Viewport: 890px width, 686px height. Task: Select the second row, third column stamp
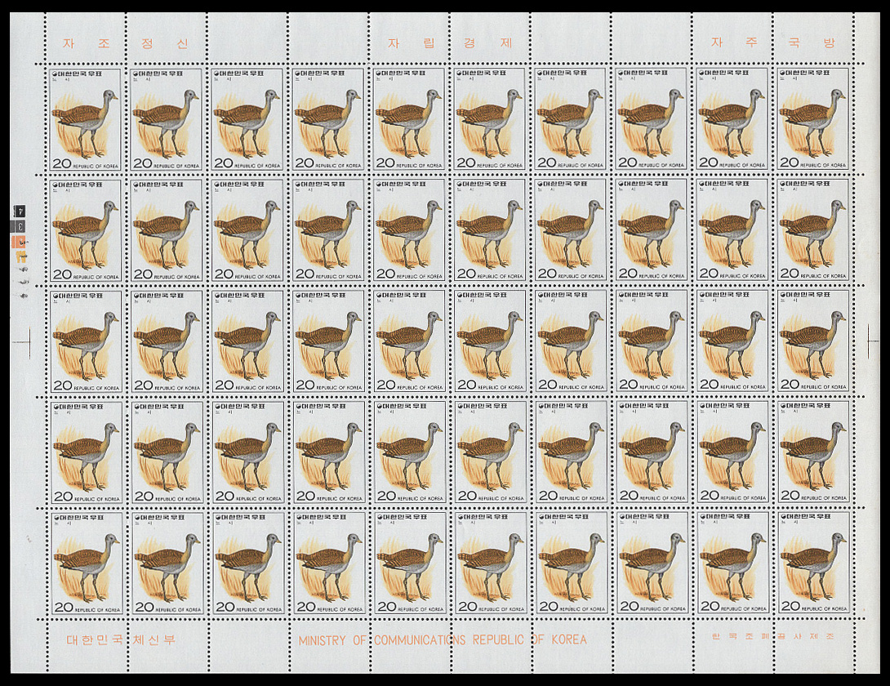point(247,230)
